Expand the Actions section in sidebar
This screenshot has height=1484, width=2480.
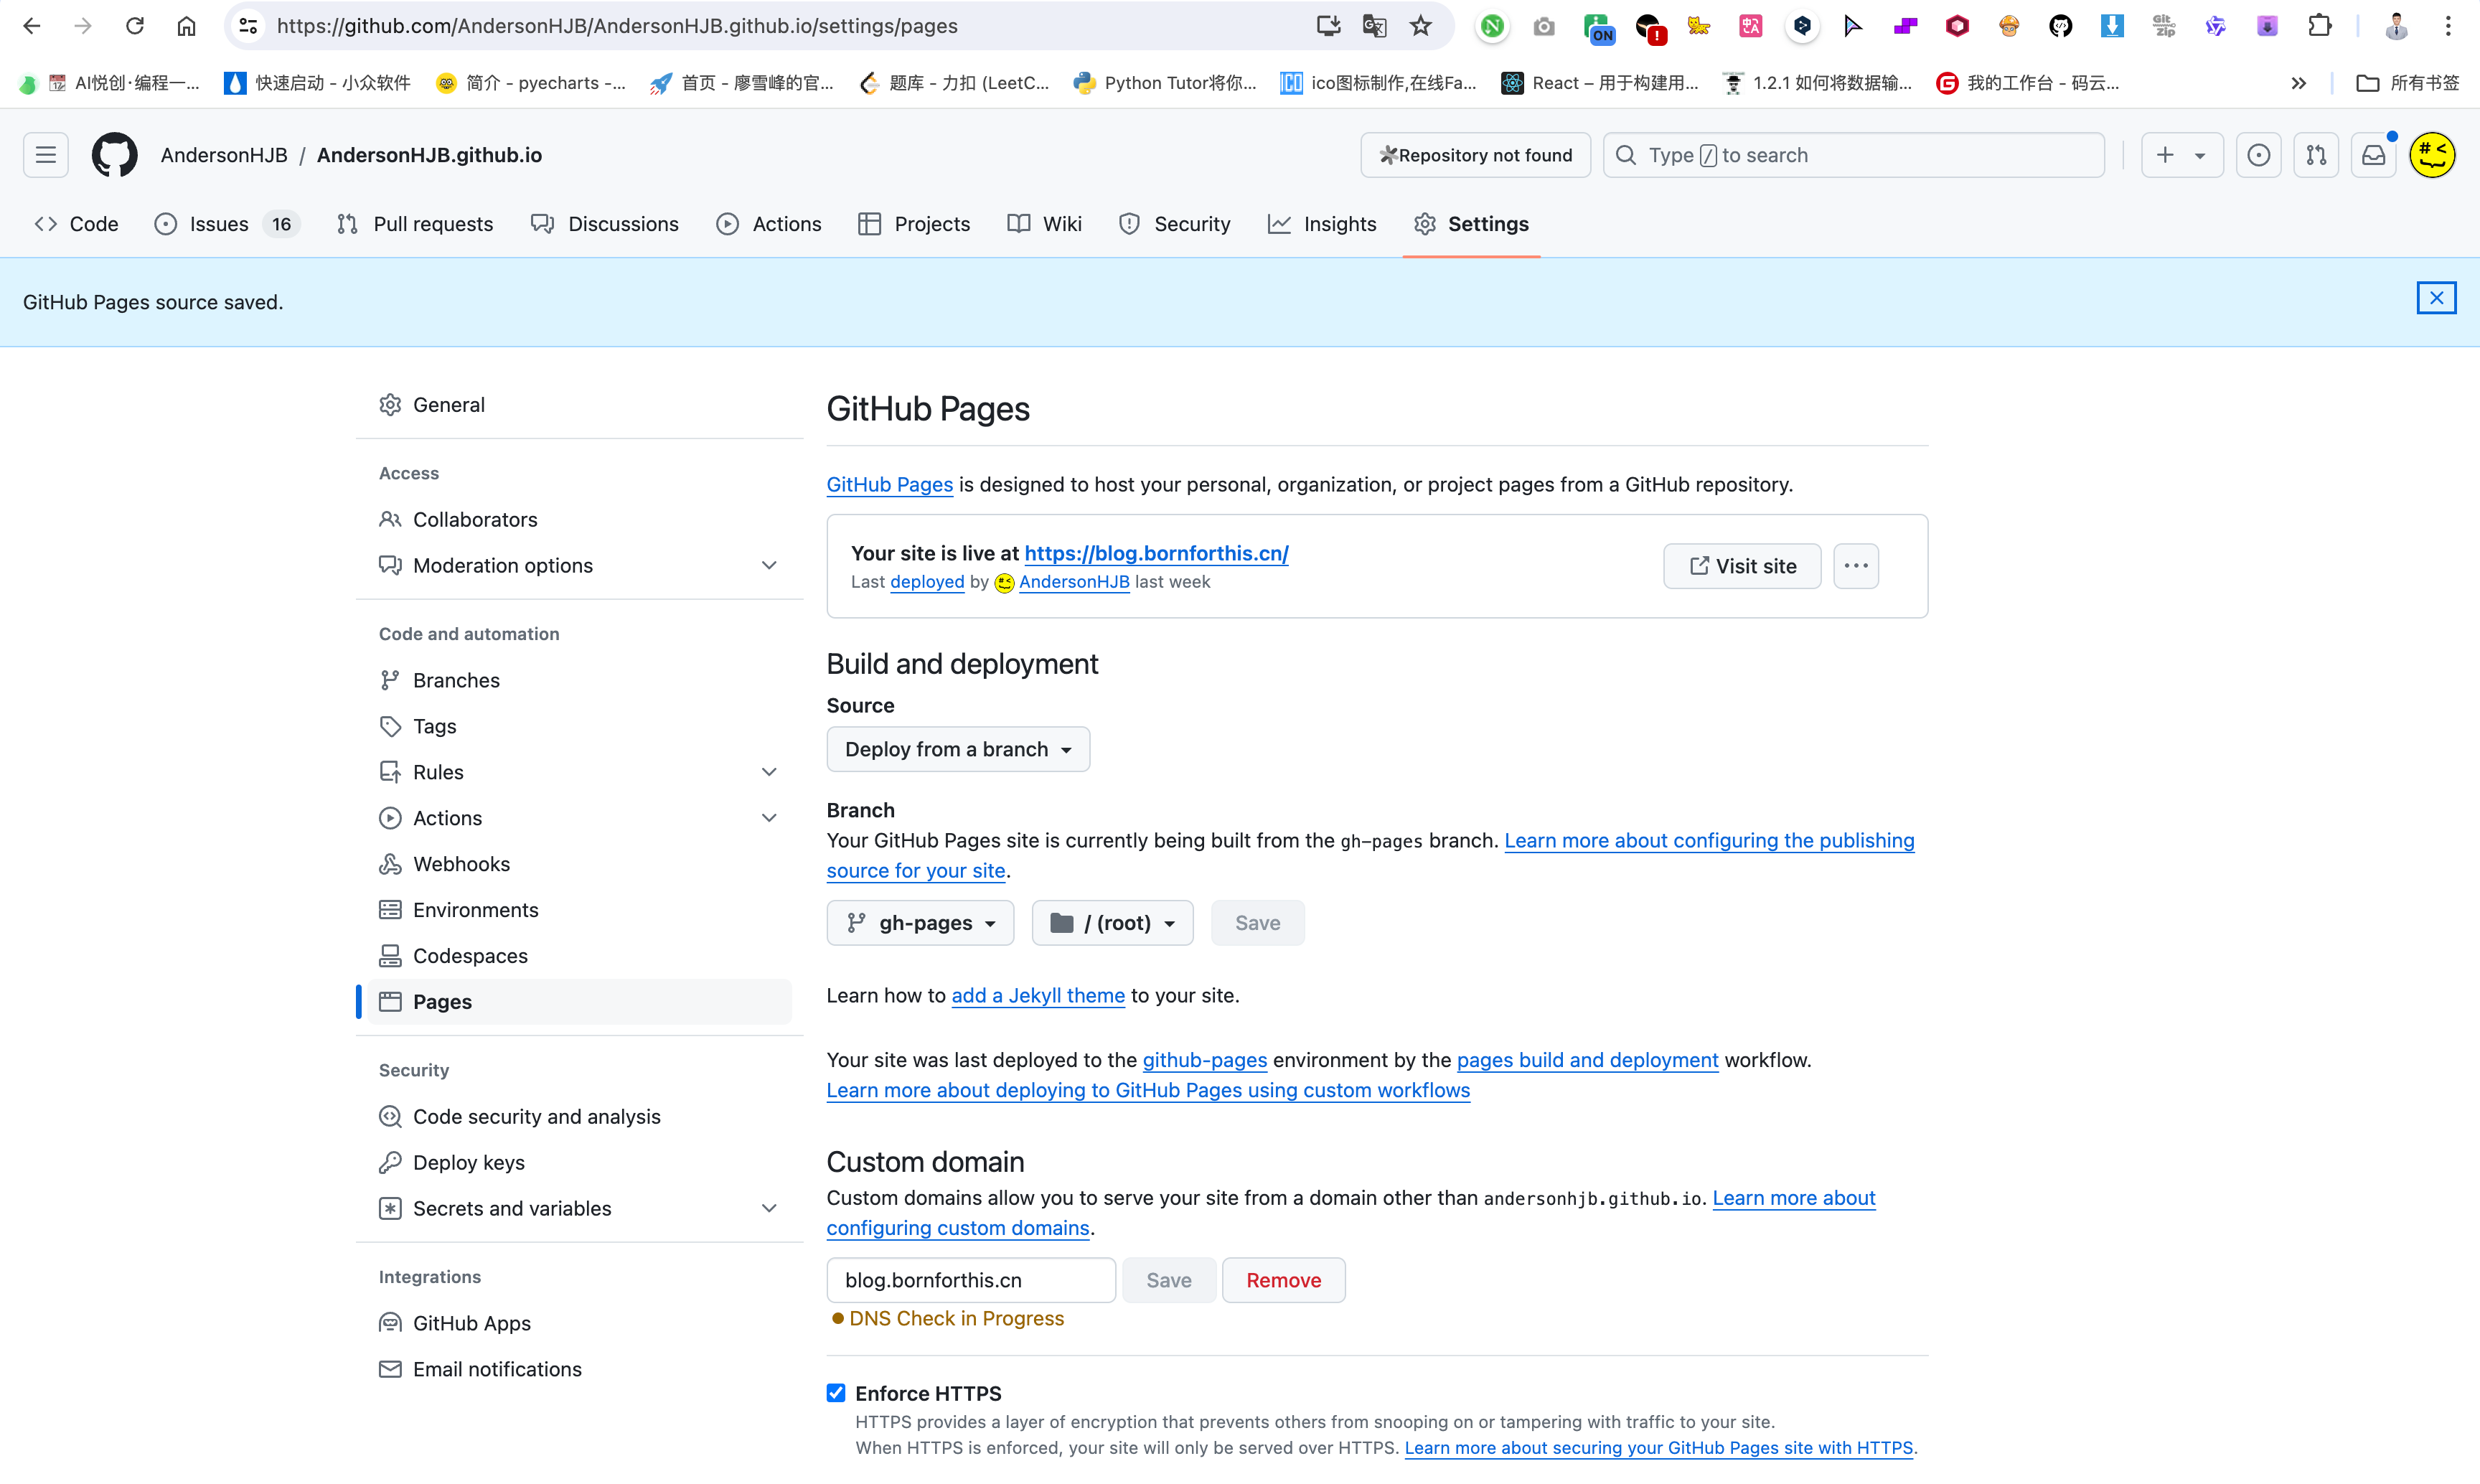point(769,818)
